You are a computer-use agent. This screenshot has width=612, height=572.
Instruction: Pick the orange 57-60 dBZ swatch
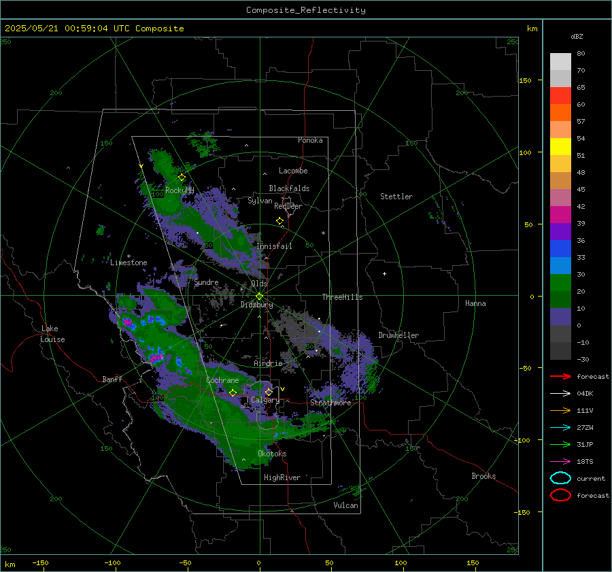click(x=560, y=113)
